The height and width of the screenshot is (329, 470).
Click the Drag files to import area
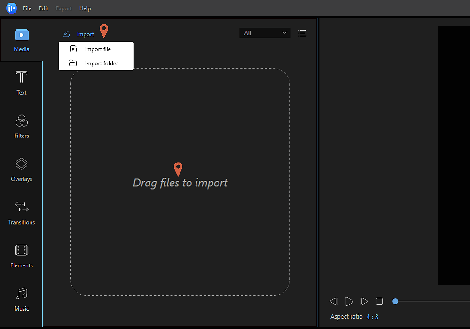pos(180,183)
